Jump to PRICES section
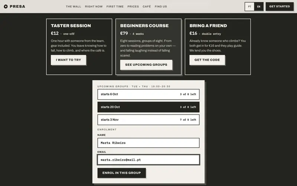Screen dimensions: 297x186 pyautogui.click(x=133, y=6)
